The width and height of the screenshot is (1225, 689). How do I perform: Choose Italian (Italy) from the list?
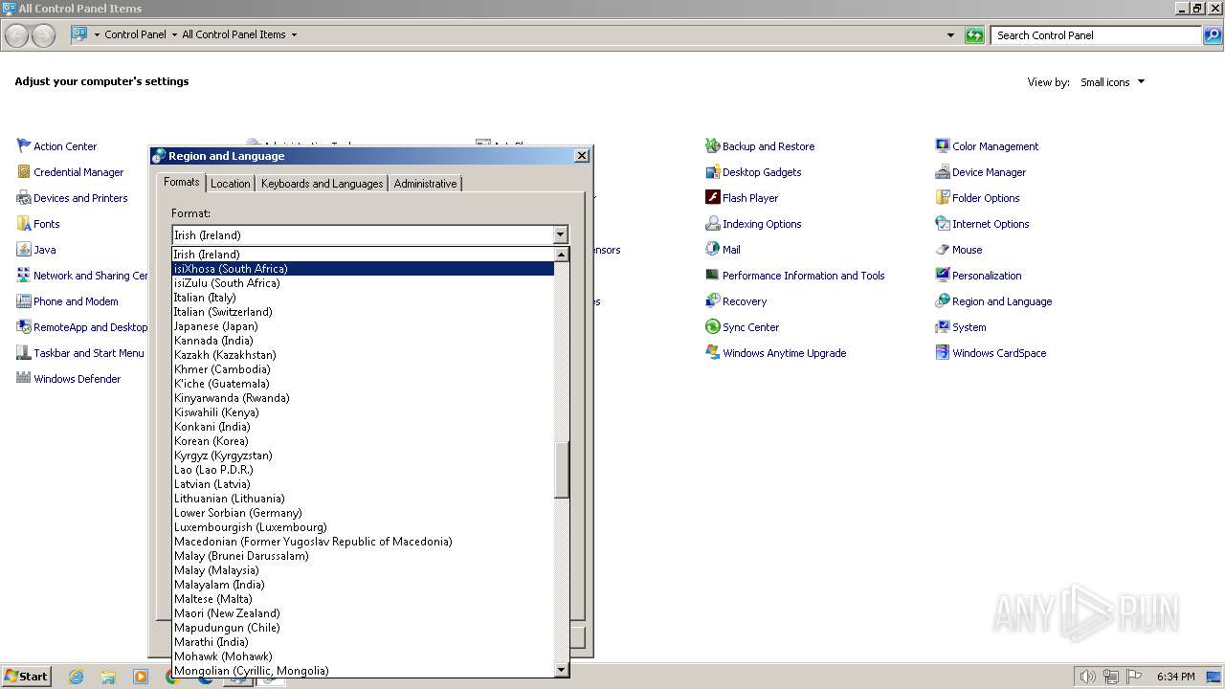pos(363,298)
